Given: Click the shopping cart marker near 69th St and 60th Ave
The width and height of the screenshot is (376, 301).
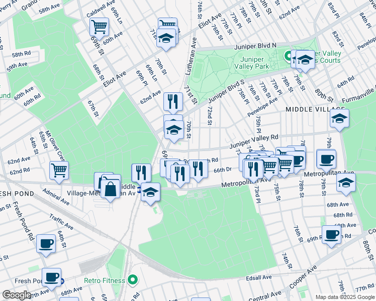Looking at the screenshot, I should [x=100, y=26].
